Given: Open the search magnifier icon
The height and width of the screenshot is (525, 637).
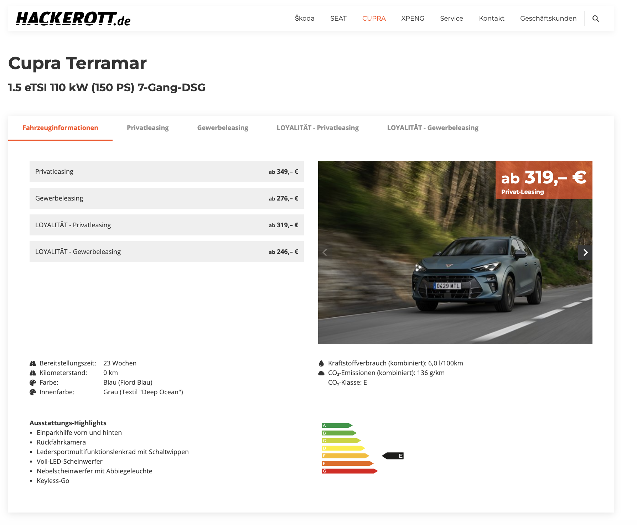Looking at the screenshot, I should tap(595, 19).
